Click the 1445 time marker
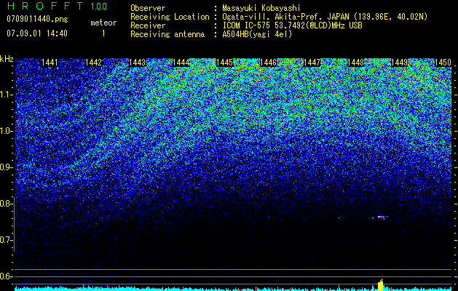 coord(224,63)
